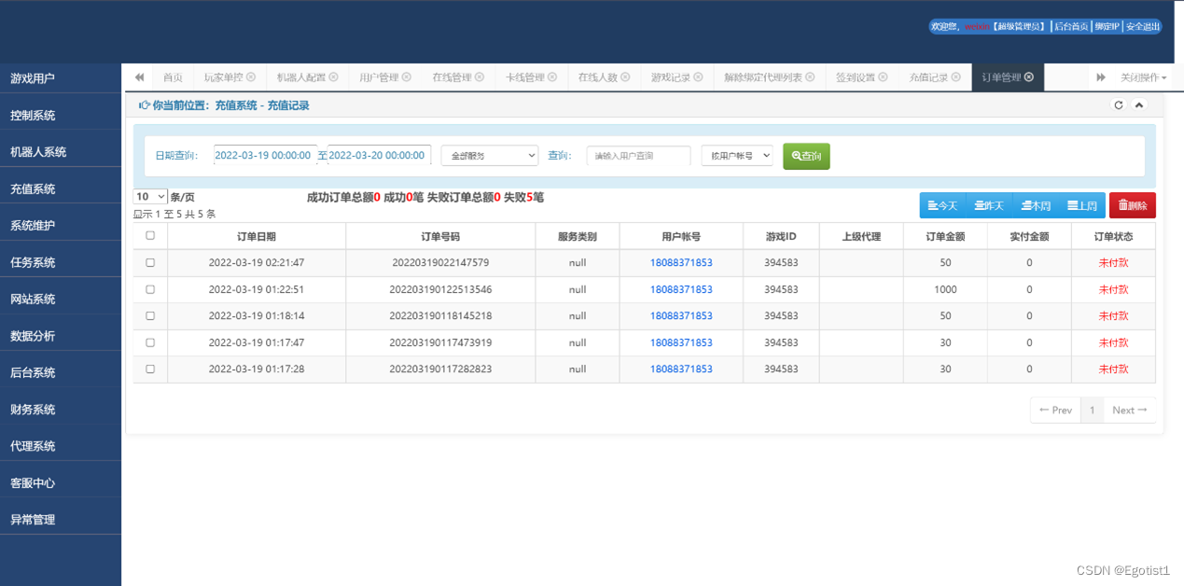The height and width of the screenshot is (586, 1184).
Task: Click the 绑定IP link at top right
Action: 1107,27
